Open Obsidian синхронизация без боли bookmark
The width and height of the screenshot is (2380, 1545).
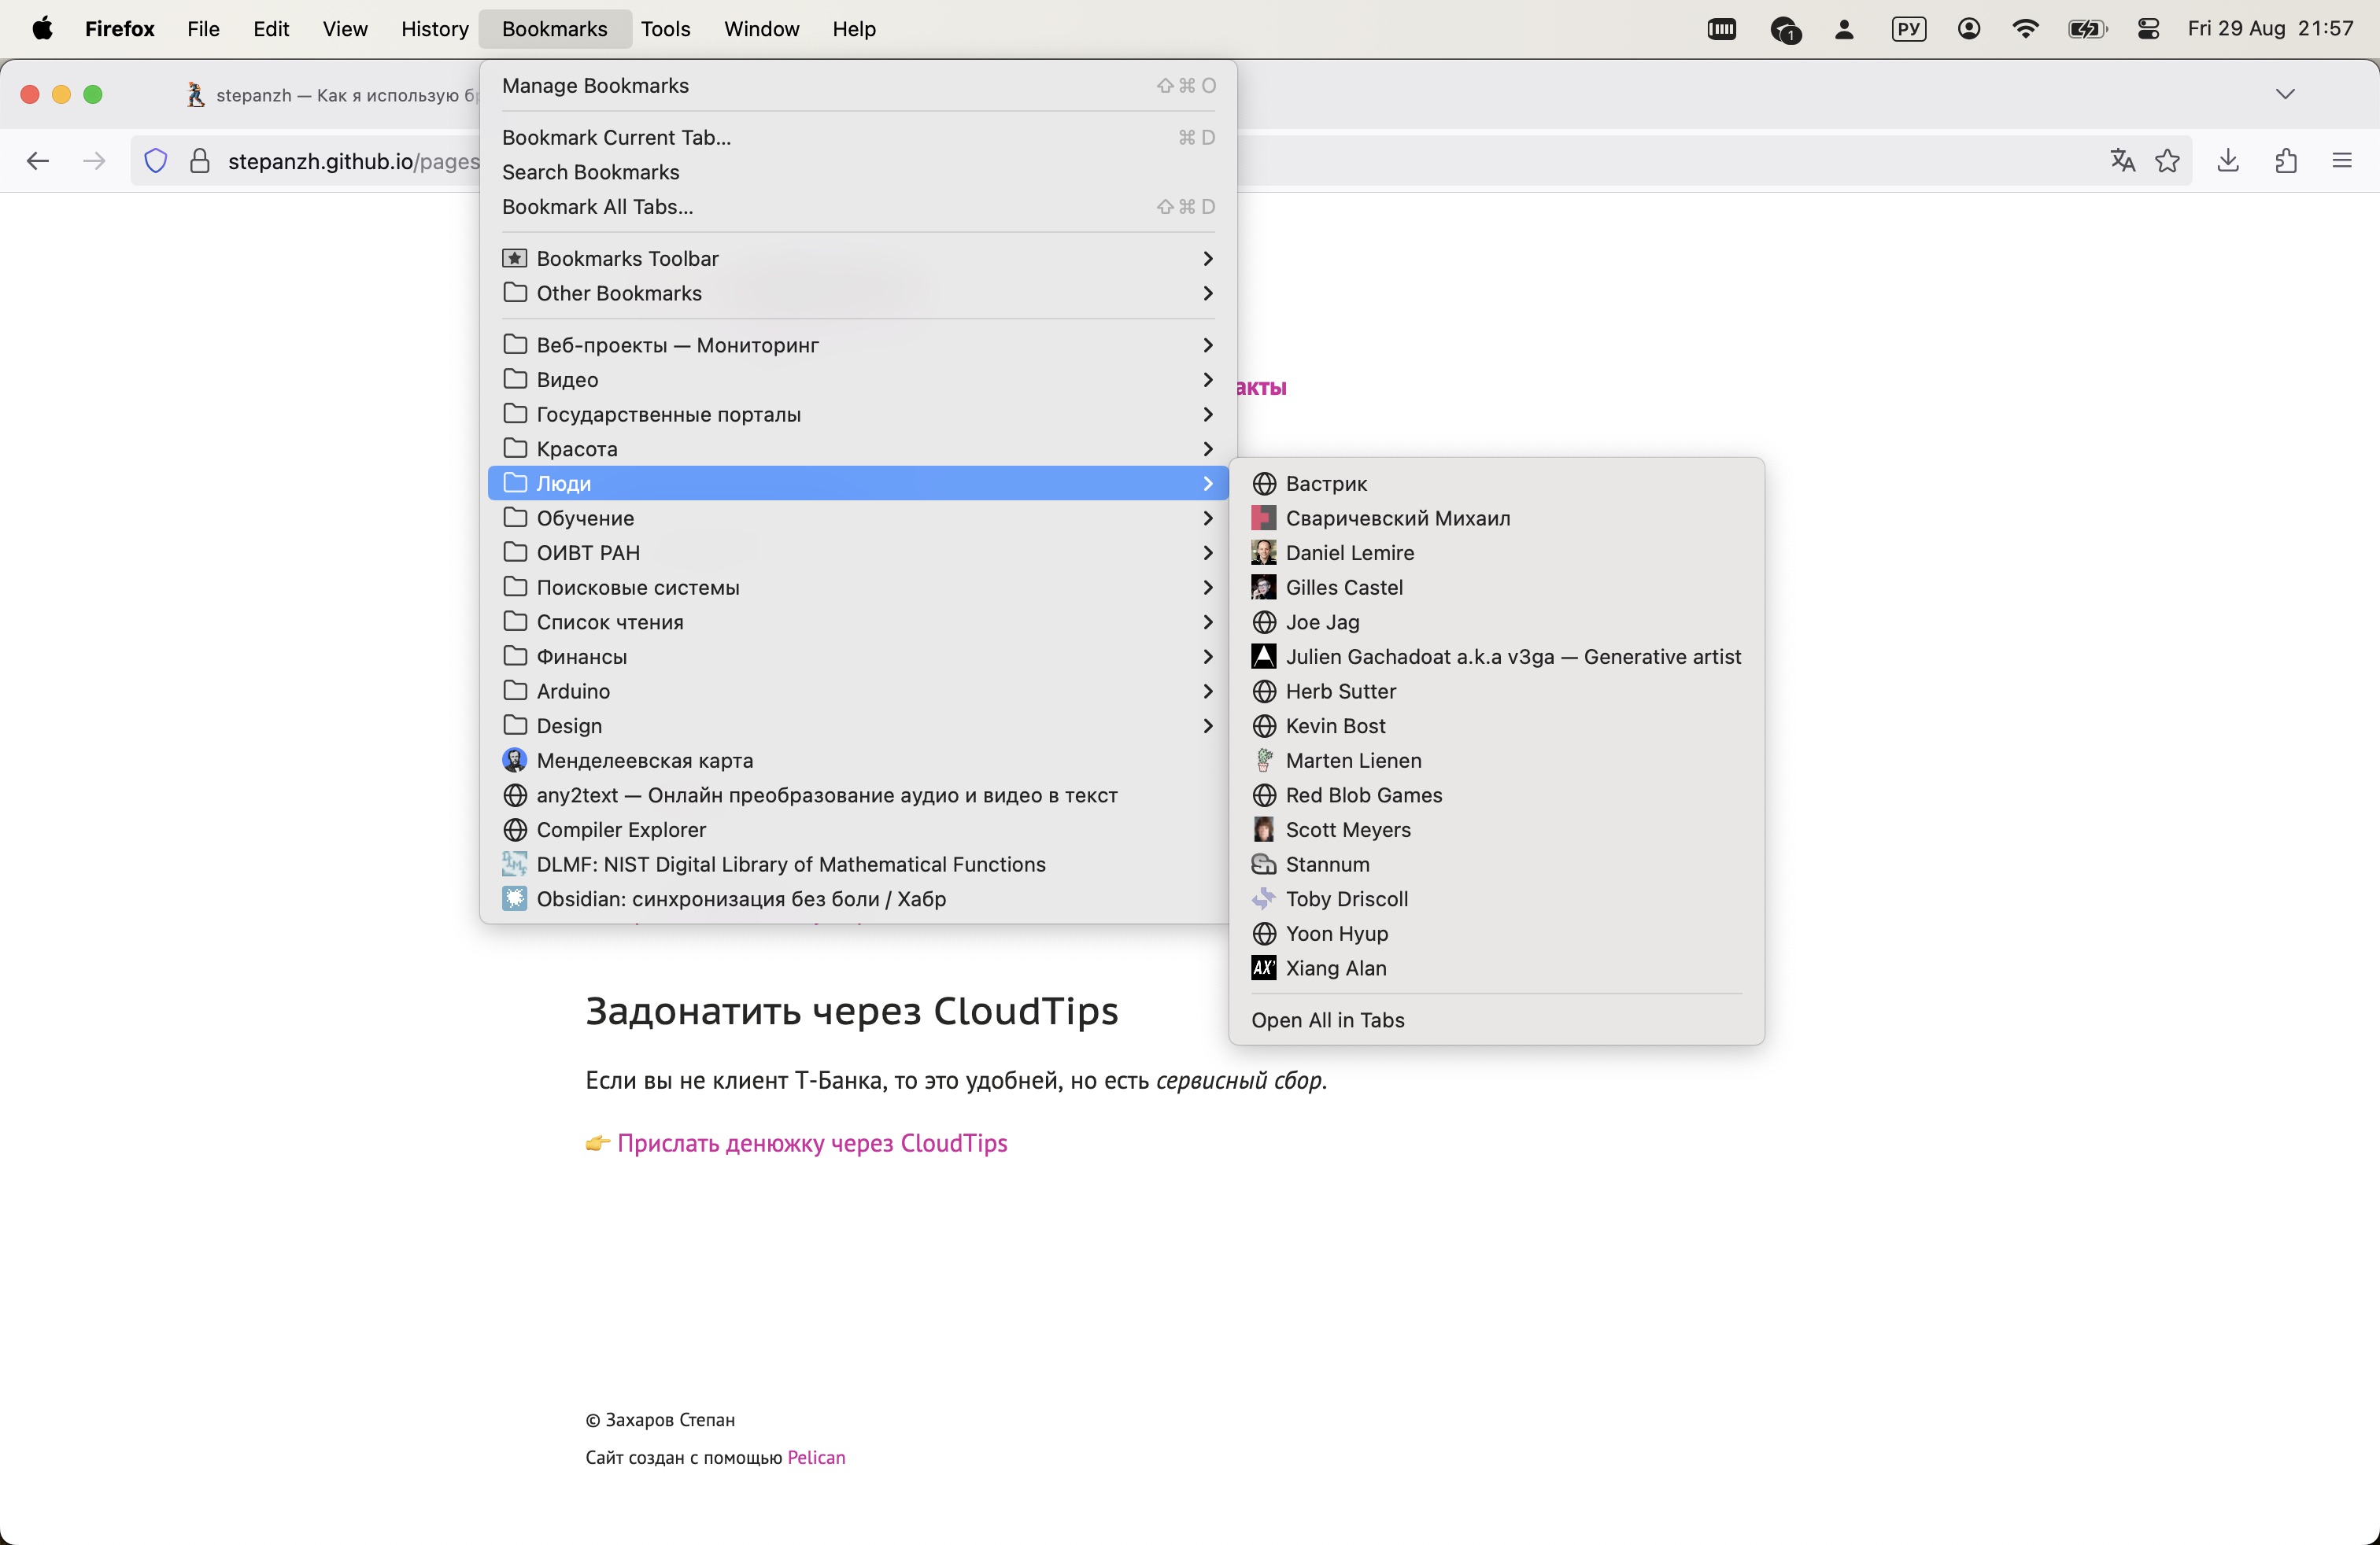[x=858, y=898]
